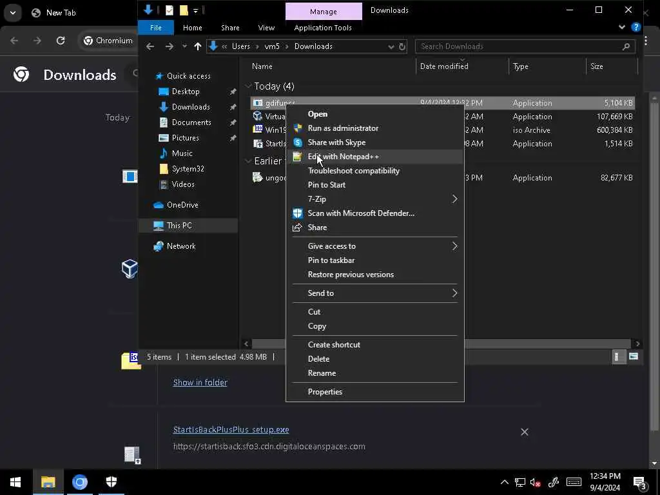Open Network in the navigation pane
The height and width of the screenshot is (495, 660).
[x=181, y=246]
